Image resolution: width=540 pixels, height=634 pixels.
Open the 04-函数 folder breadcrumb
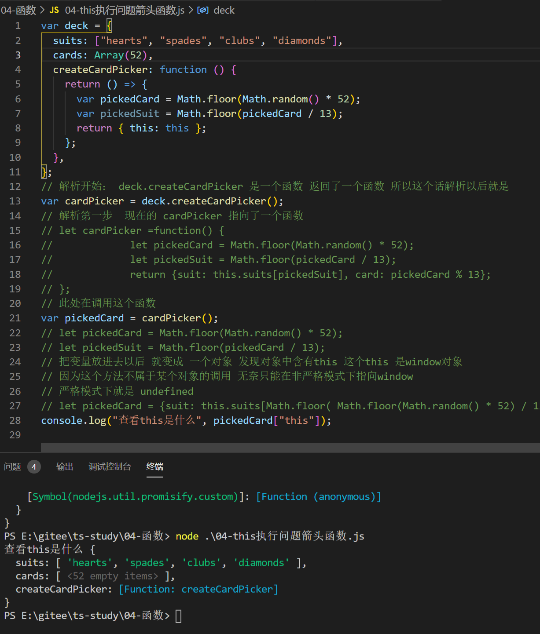click(x=18, y=10)
